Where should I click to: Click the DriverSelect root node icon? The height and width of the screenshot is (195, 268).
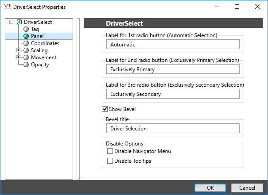coord(19,22)
